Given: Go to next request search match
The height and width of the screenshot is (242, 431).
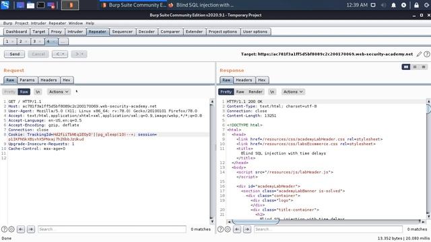Looking at the screenshot, I should click(x=31, y=229).
